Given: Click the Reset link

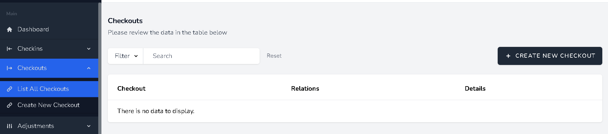Looking at the screenshot, I should pos(274,56).
